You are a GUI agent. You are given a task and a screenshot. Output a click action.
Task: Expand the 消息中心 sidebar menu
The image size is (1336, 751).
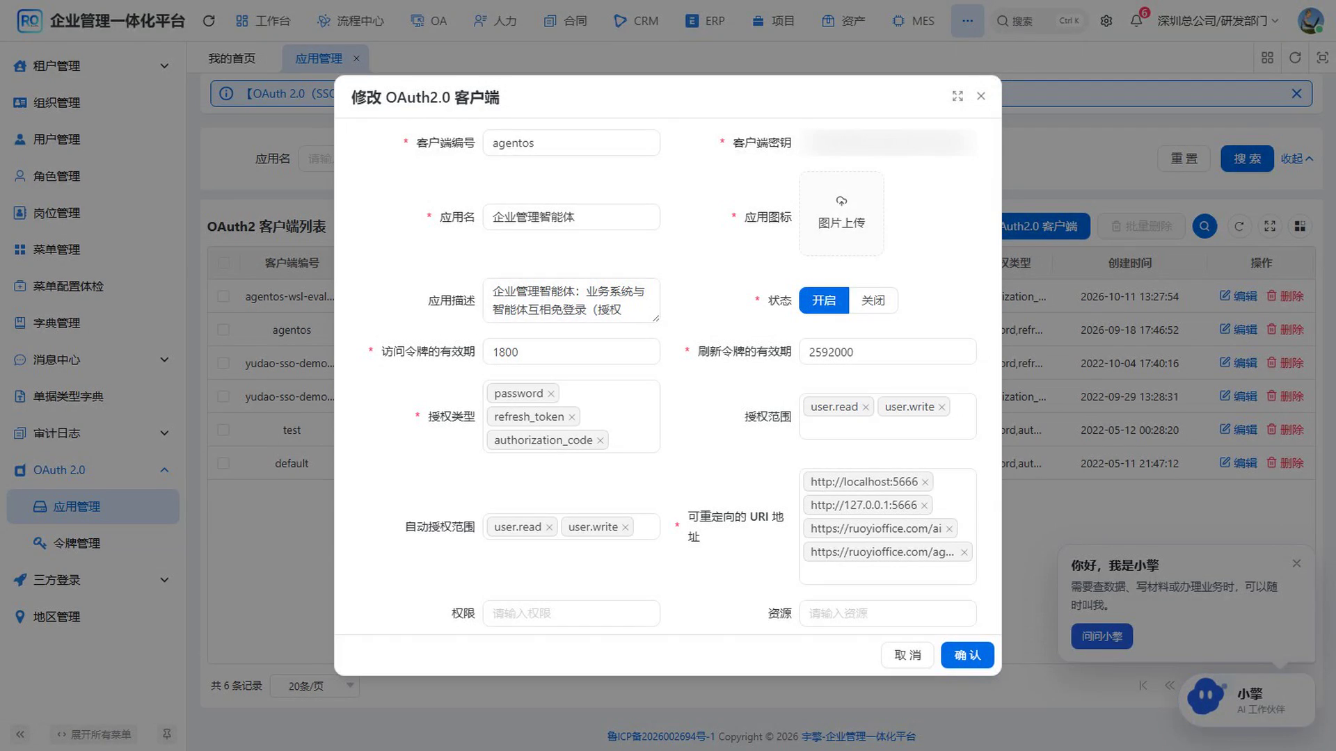[x=93, y=360]
